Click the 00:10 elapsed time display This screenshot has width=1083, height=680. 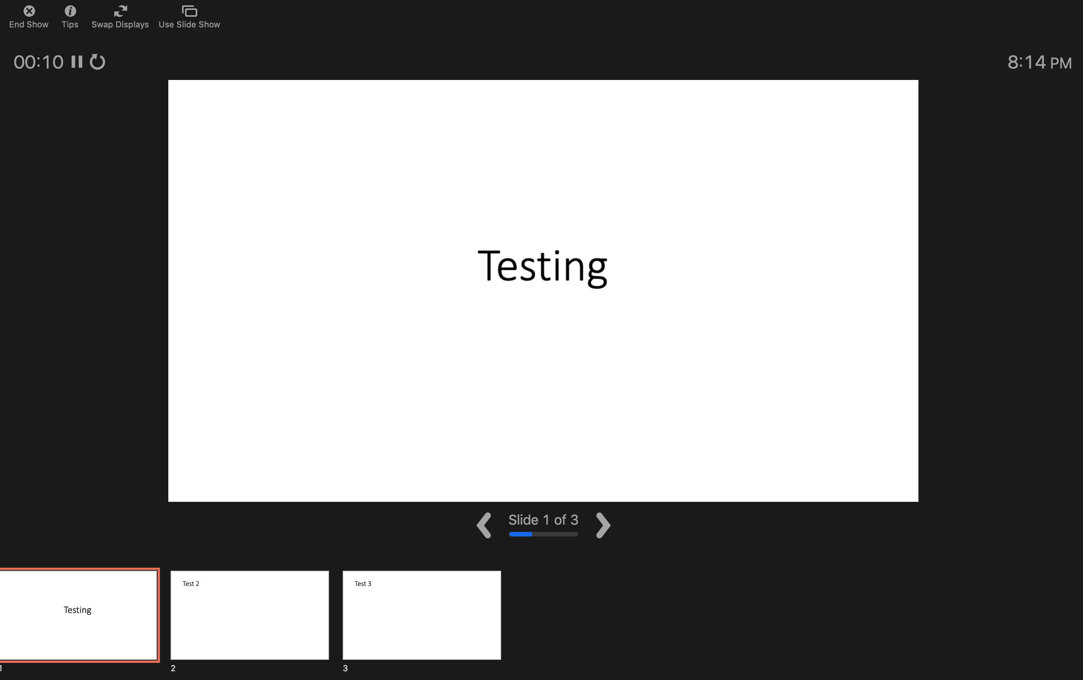pyautogui.click(x=39, y=62)
